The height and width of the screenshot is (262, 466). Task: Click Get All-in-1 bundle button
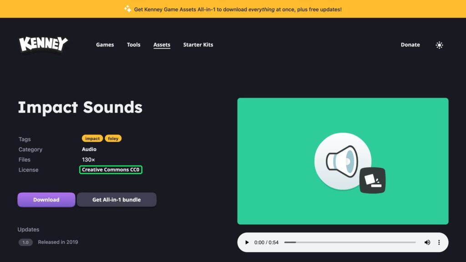click(116, 200)
